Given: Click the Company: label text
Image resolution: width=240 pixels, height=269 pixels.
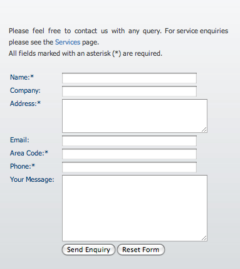Looking at the screenshot, I should 25,90.
